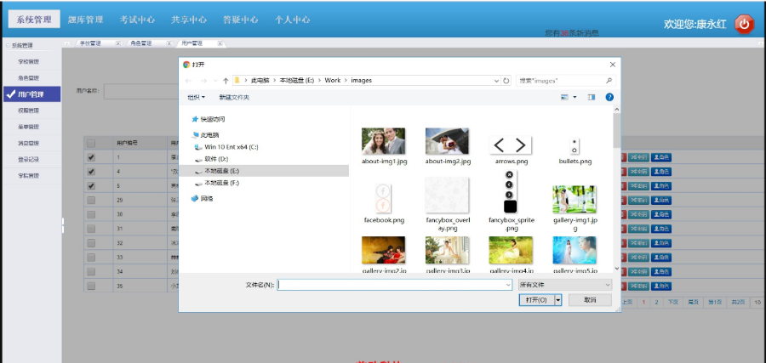766x363 pixels.
Task: Open 网络 in the navigation tree
Action: 203,199
